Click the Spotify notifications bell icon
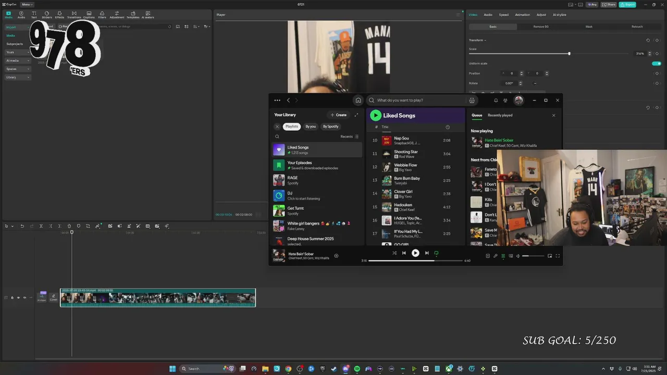This screenshot has width=667, height=375. (x=496, y=100)
